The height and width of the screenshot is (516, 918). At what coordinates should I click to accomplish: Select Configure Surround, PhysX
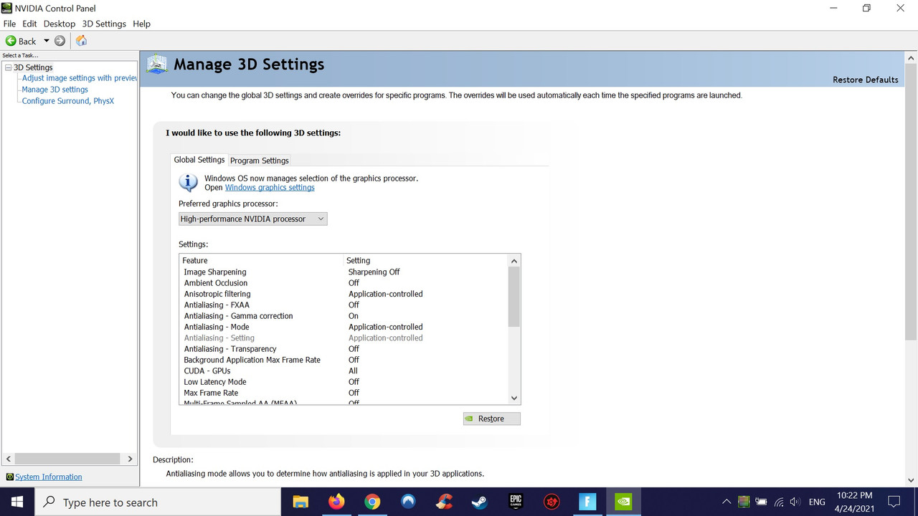pyautogui.click(x=68, y=101)
